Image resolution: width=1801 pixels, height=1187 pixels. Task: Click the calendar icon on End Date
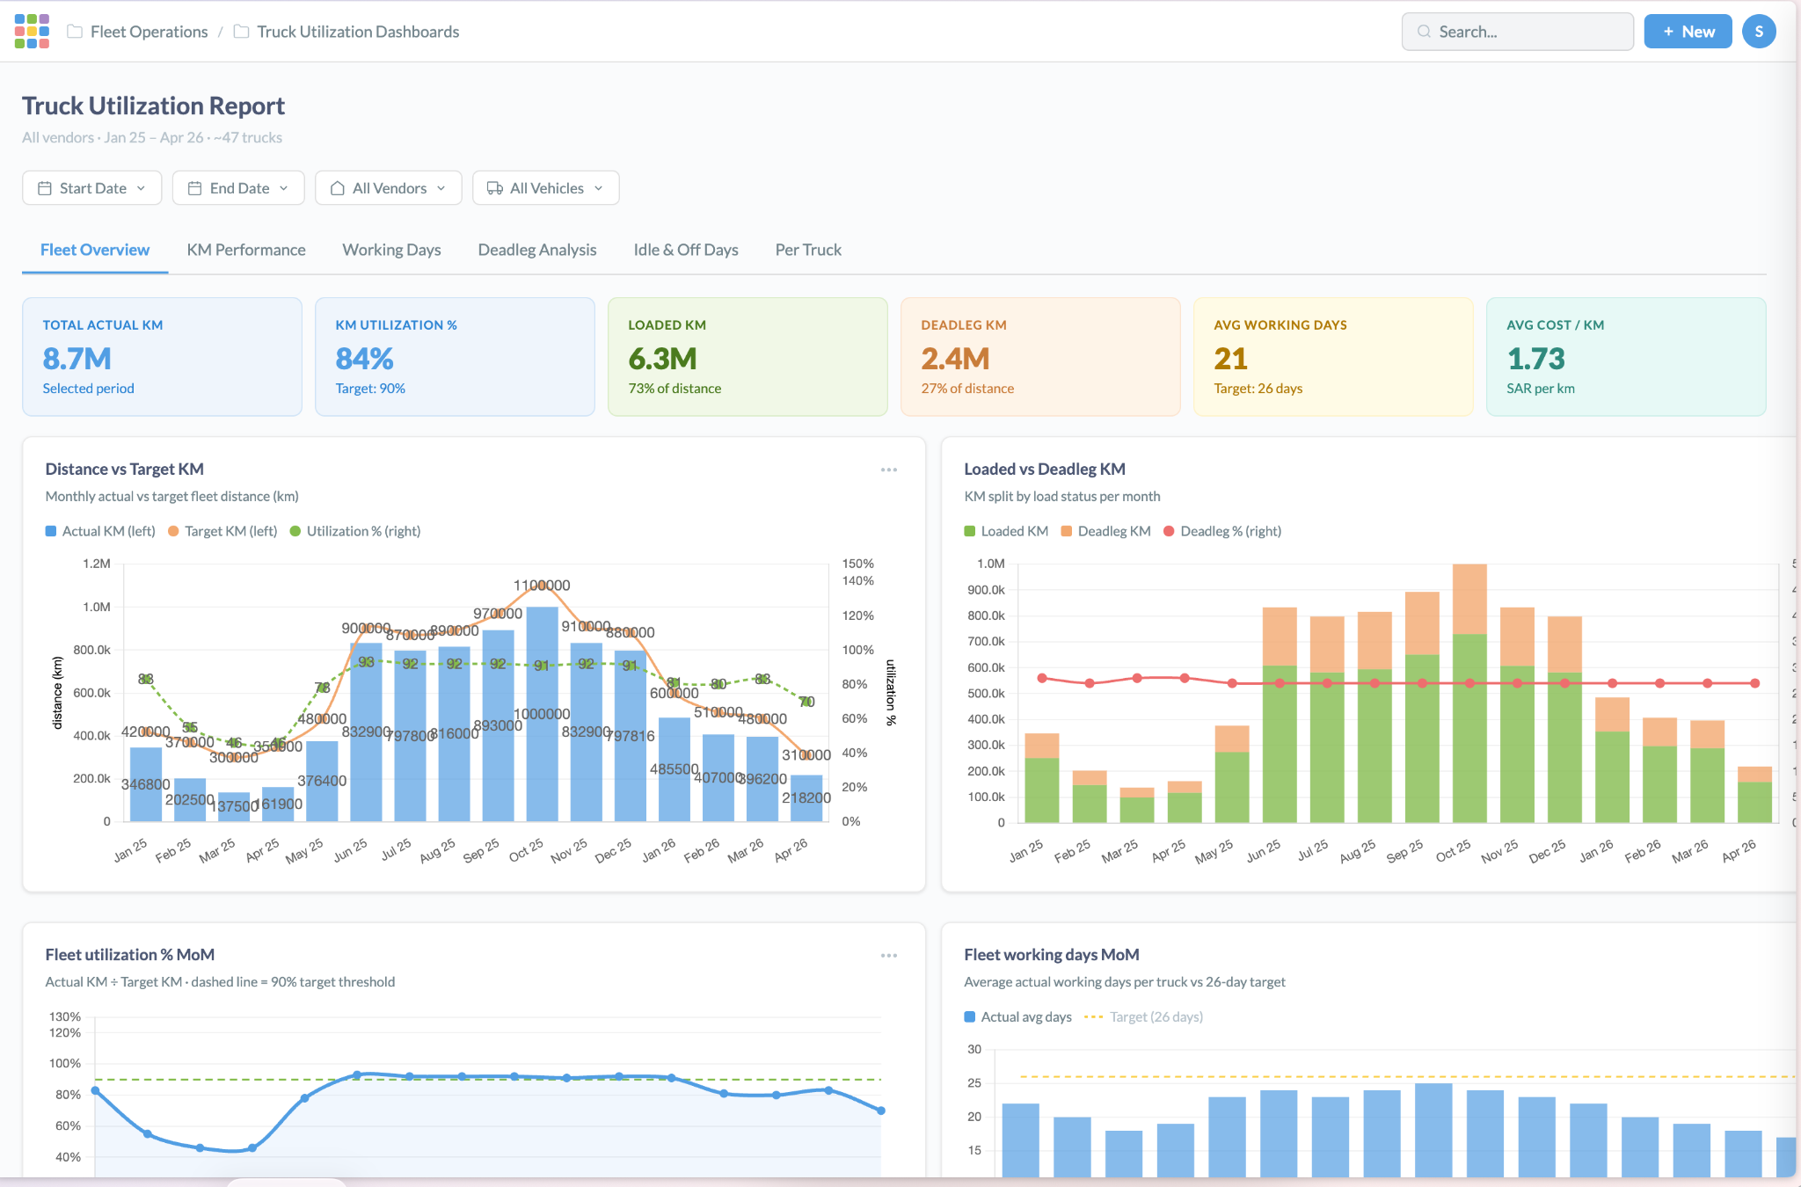coord(195,188)
